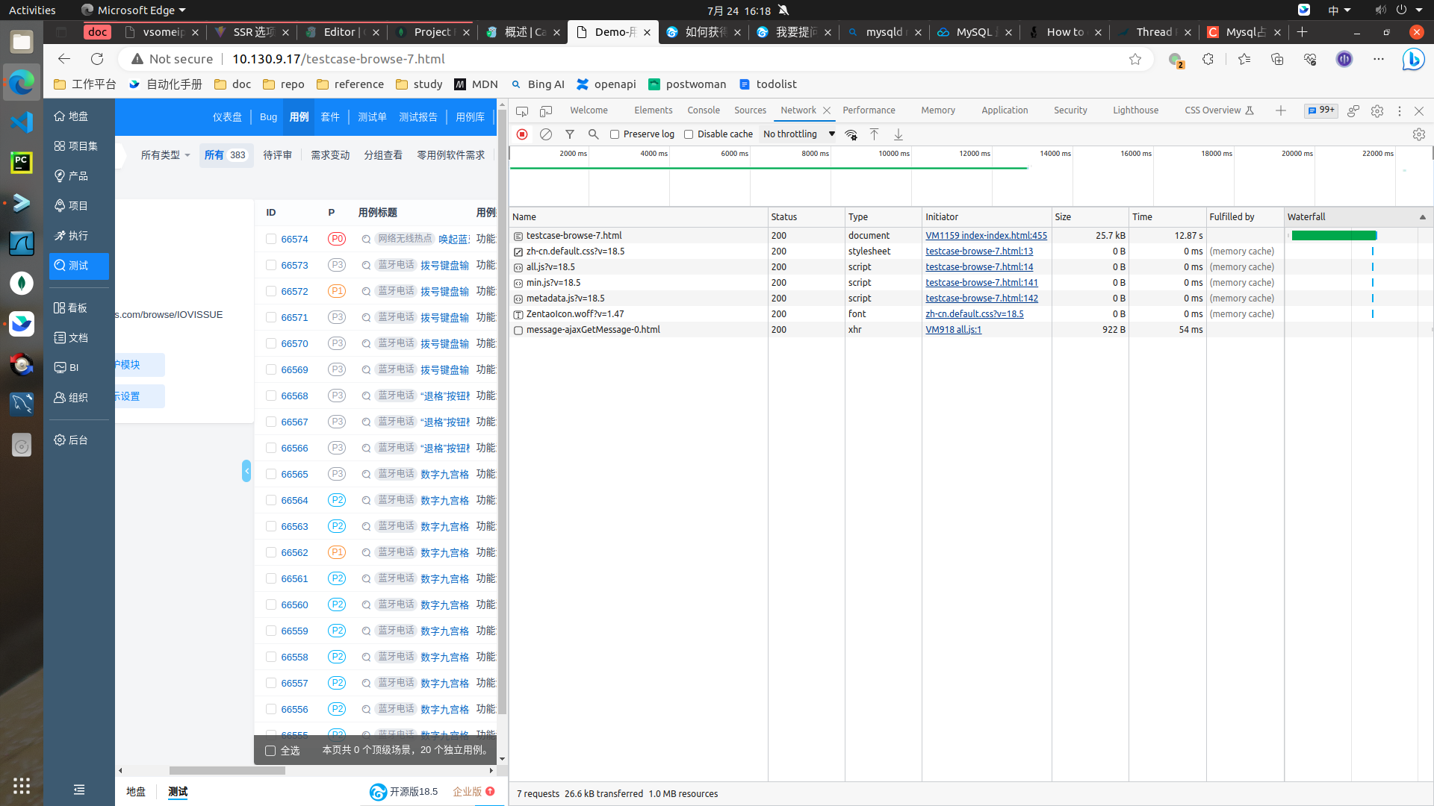Enable the Preserve log checkbox
Image resolution: width=1434 pixels, height=806 pixels.
coord(615,134)
